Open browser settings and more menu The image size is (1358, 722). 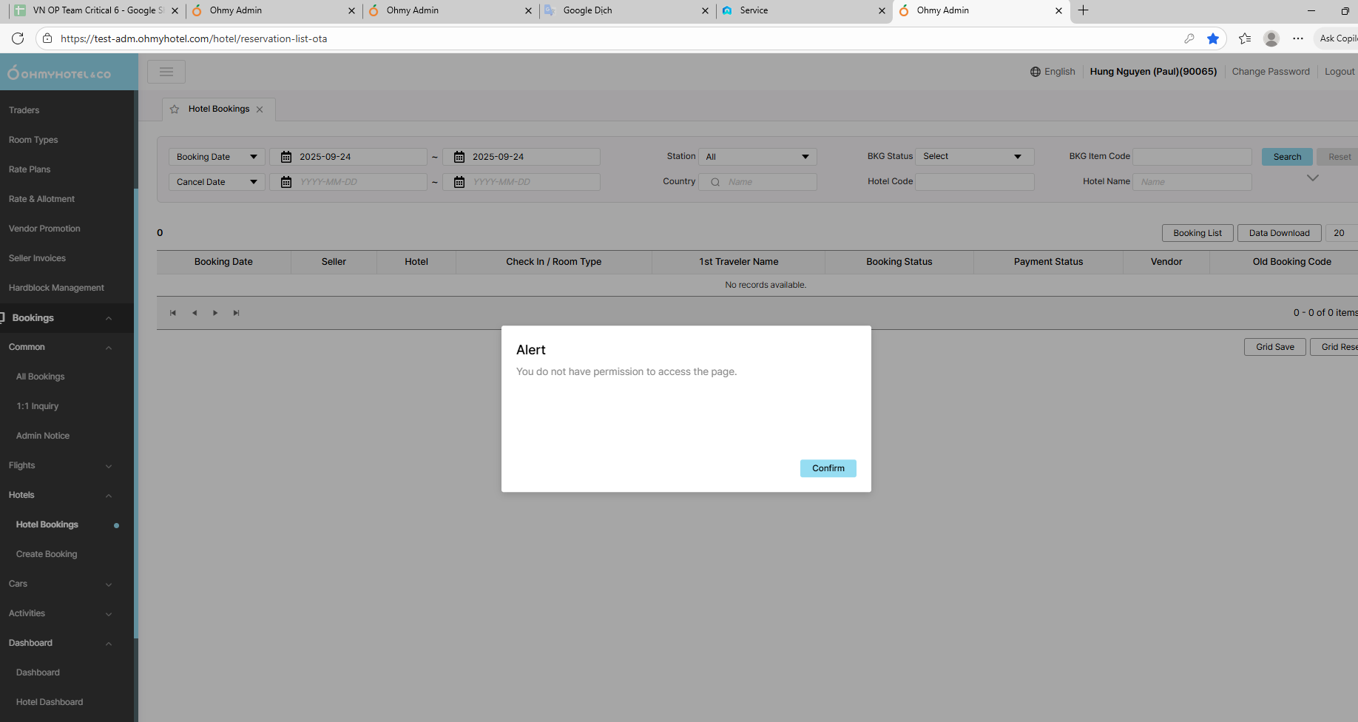tap(1298, 38)
